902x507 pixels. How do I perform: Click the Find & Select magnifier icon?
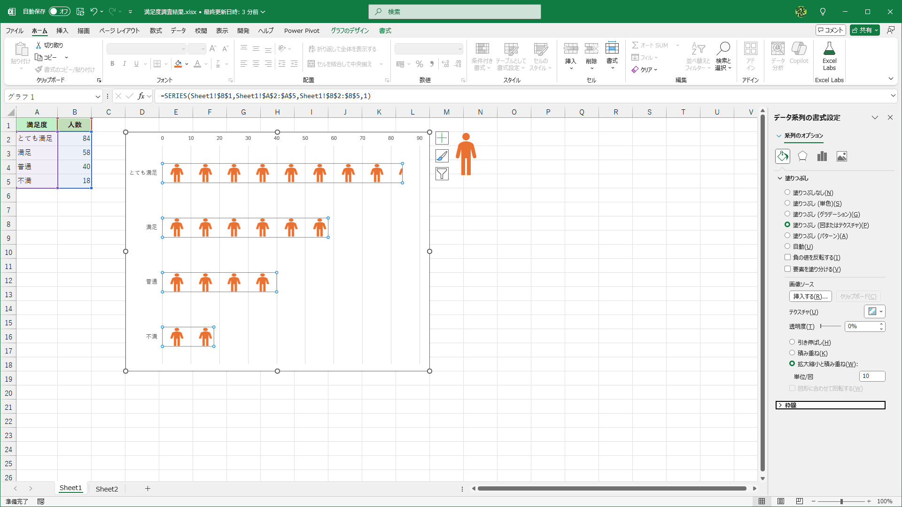(x=723, y=48)
